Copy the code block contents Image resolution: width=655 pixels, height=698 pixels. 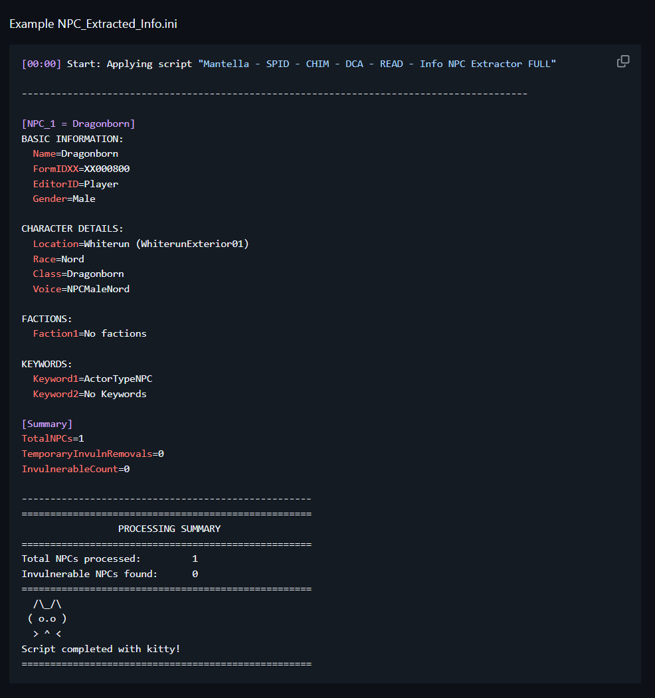[x=623, y=61]
